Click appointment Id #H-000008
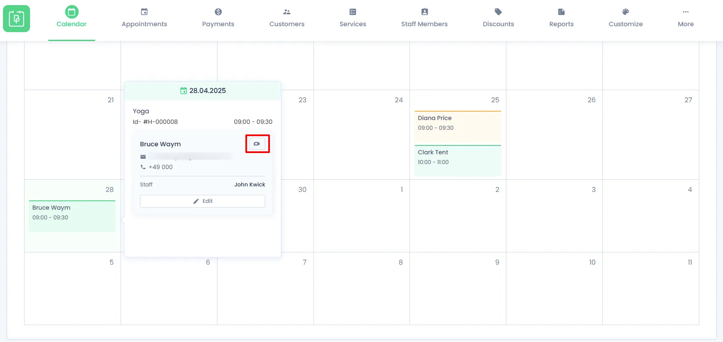The height and width of the screenshot is (342, 723). 155,122
